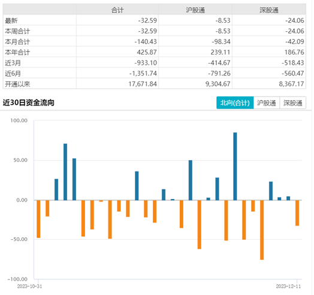
Task: Click the -100.00 y-axis label
Action: point(17,279)
